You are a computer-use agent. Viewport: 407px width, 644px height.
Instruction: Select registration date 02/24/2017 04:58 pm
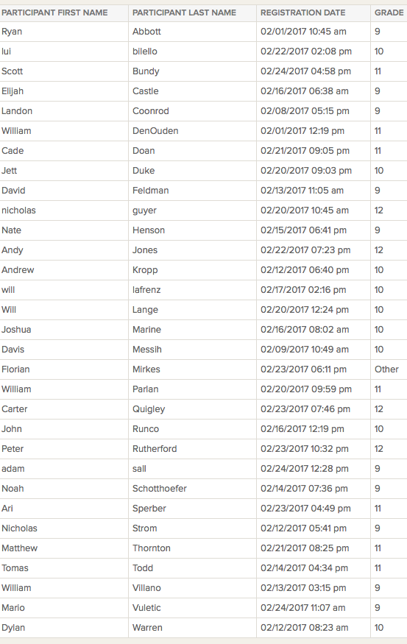pos(306,71)
